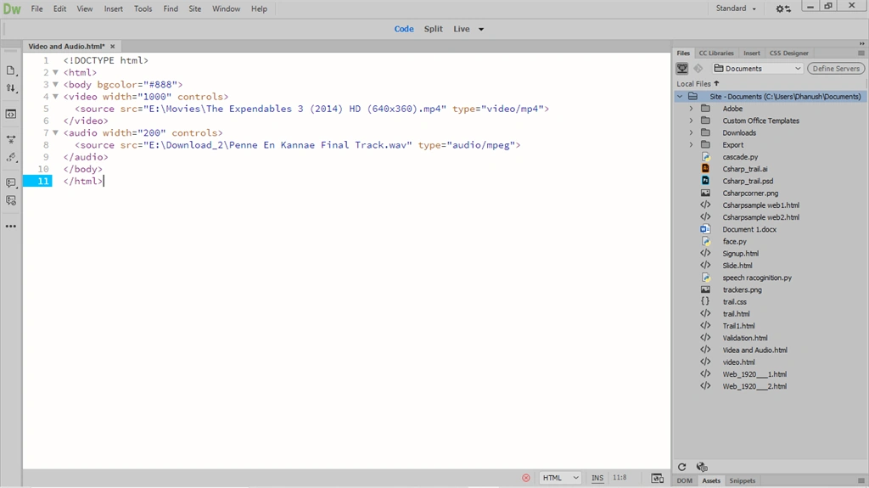Expand the Custom Office Templates folder
Viewport: 869px width, 488px height.
[691, 121]
